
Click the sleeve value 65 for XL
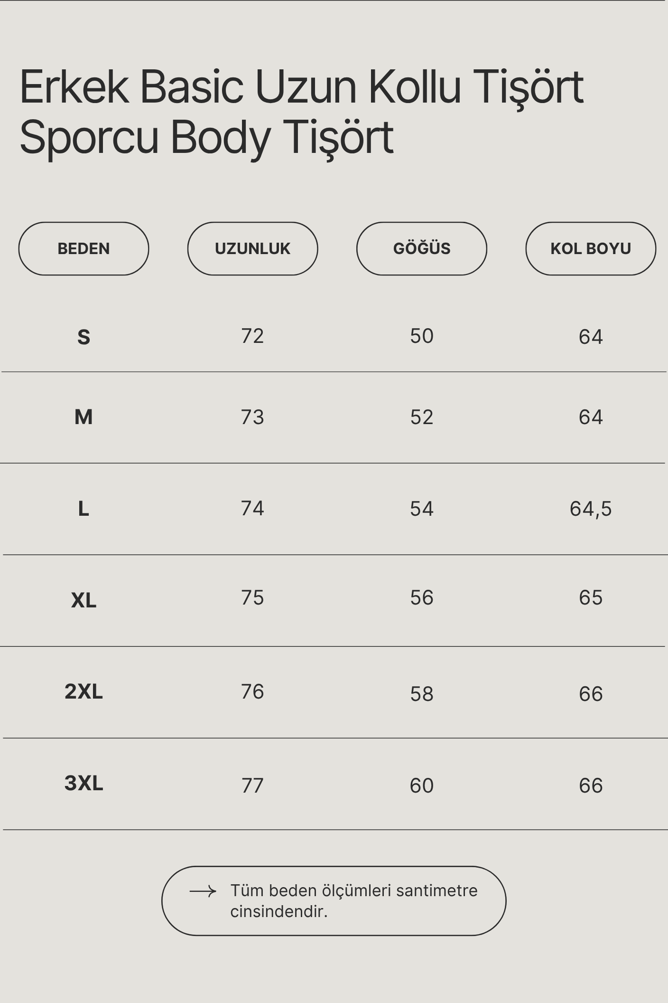coord(590,597)
